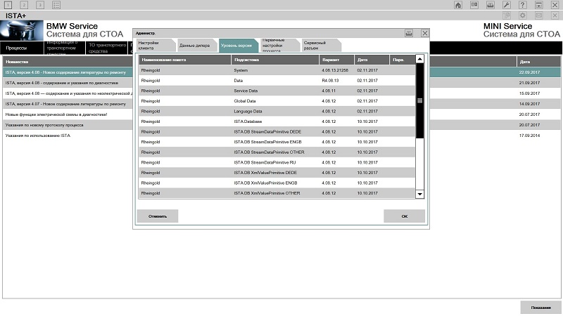Click the version list scroll-down arrow
Image resolution: width=563 pixels, height=316 pixels.
coord(419,195)
